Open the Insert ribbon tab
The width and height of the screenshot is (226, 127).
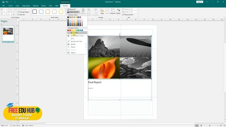click(x=17, y=6)
